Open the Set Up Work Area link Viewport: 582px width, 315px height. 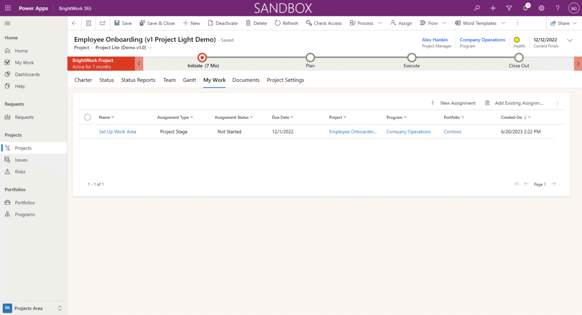point(117,132)
